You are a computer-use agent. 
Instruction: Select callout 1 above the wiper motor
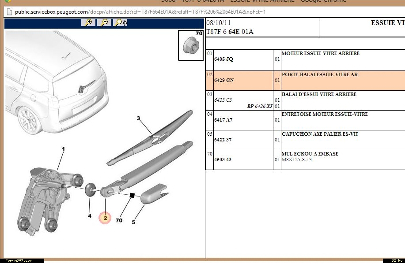click(63, 149)
